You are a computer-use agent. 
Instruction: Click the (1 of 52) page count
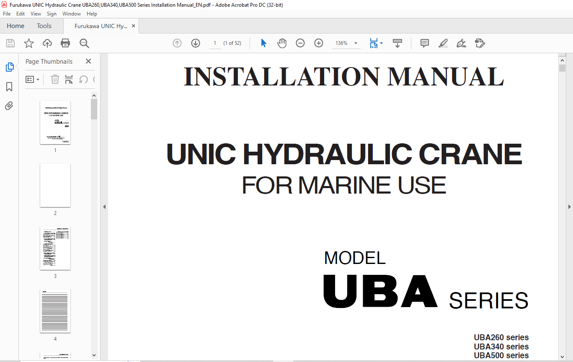(232, 43)
